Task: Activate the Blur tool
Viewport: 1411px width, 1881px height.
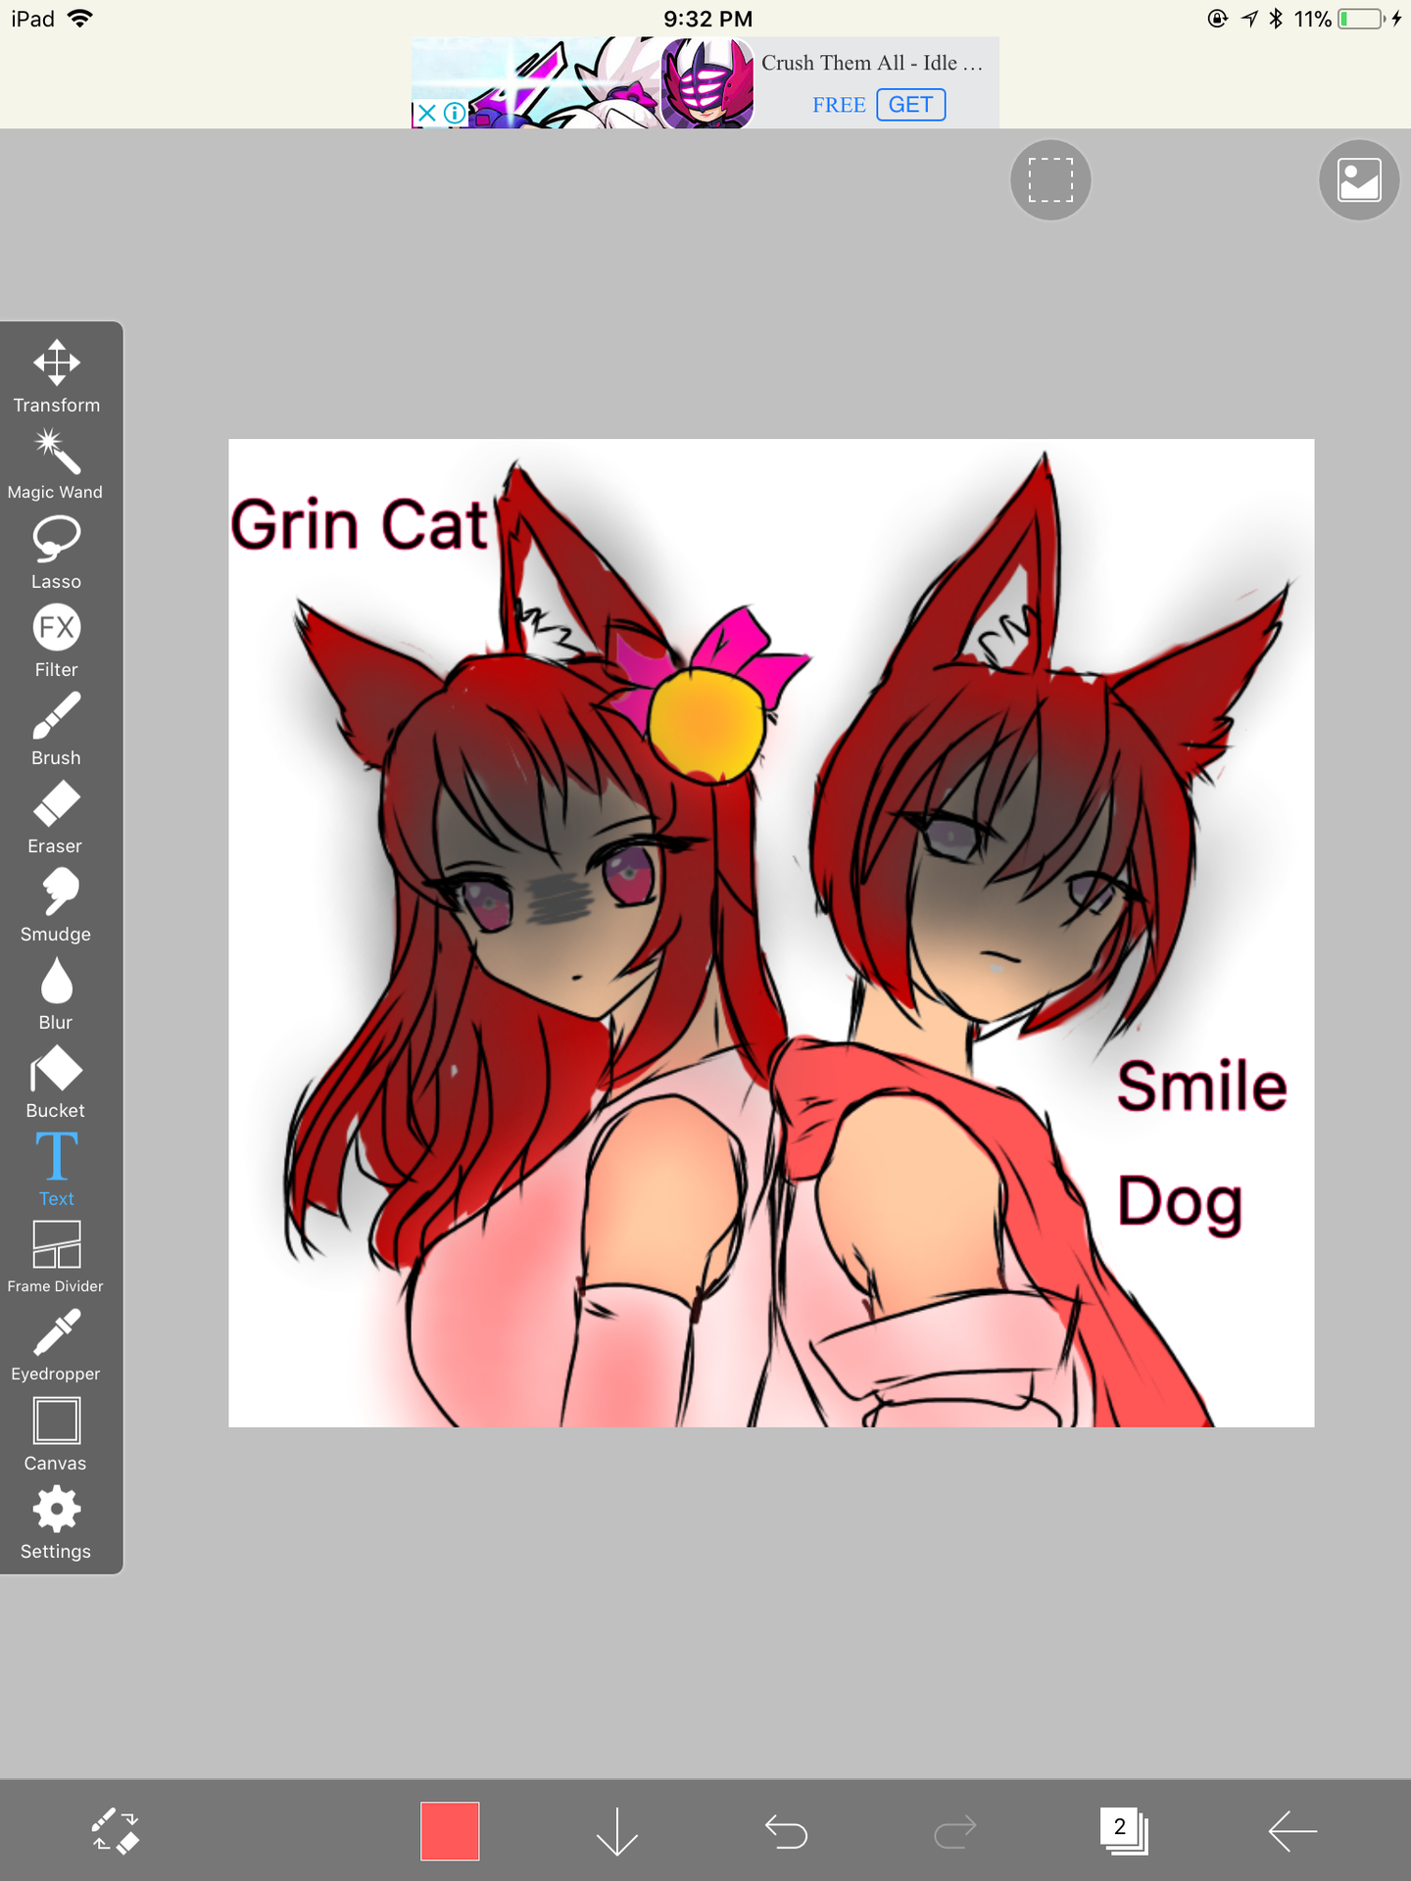Action: click(56, 993)
